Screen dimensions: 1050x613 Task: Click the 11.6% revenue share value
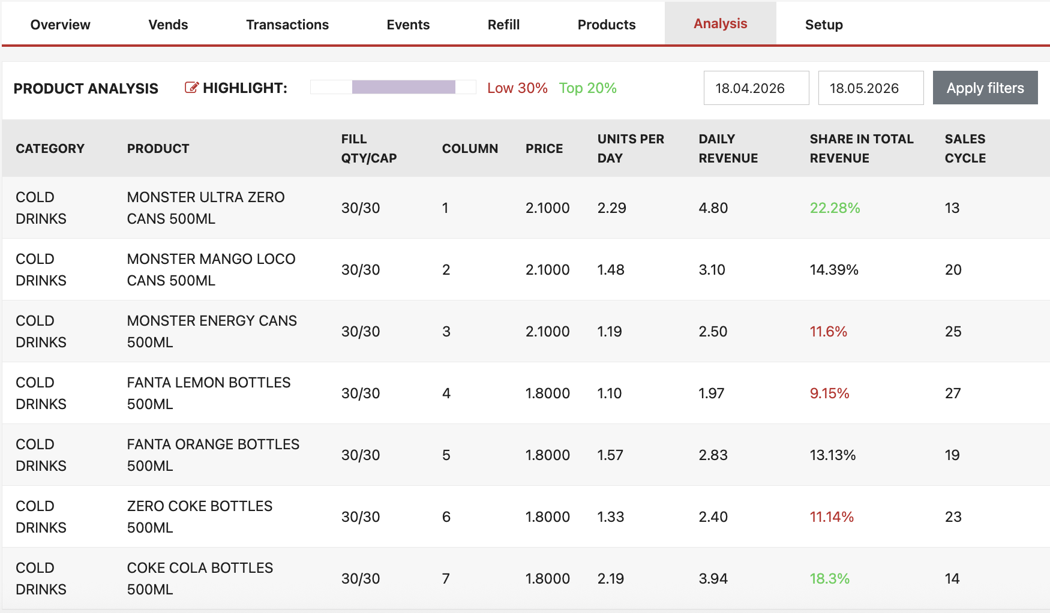[x=829, y=332]
